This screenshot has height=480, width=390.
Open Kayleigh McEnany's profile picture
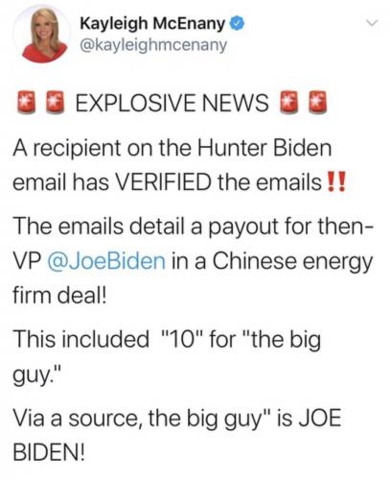coord(41,36)
